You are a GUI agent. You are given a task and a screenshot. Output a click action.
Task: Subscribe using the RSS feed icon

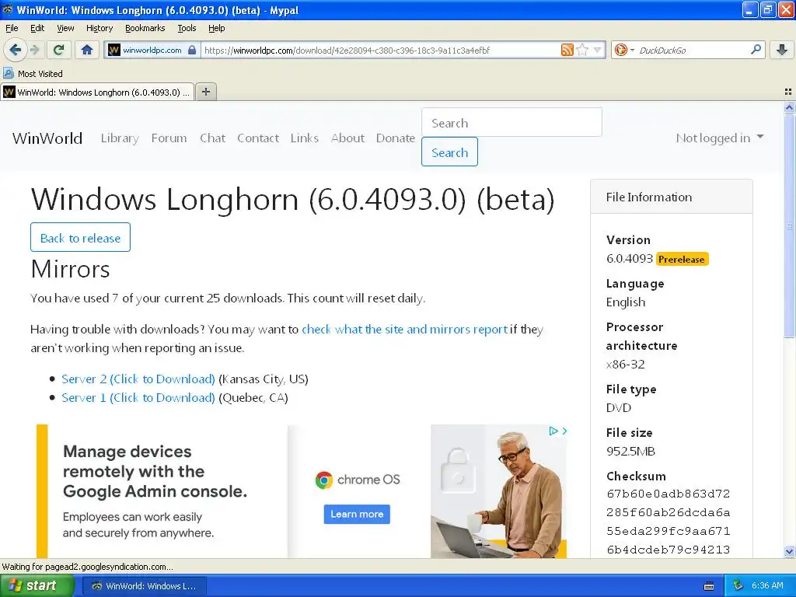pos(567,50)
